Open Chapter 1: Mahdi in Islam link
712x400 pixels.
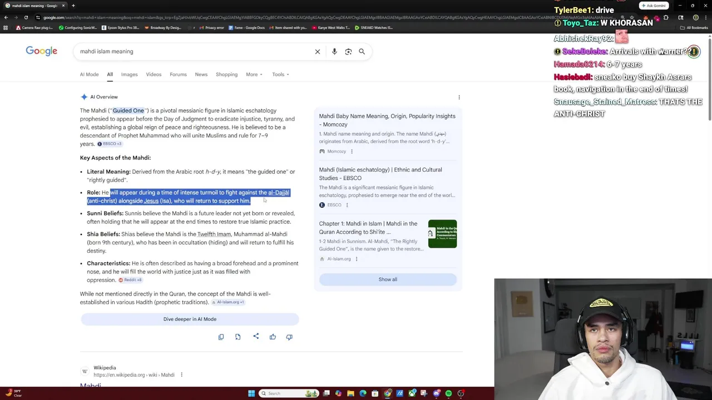click(x=368, y=228)
